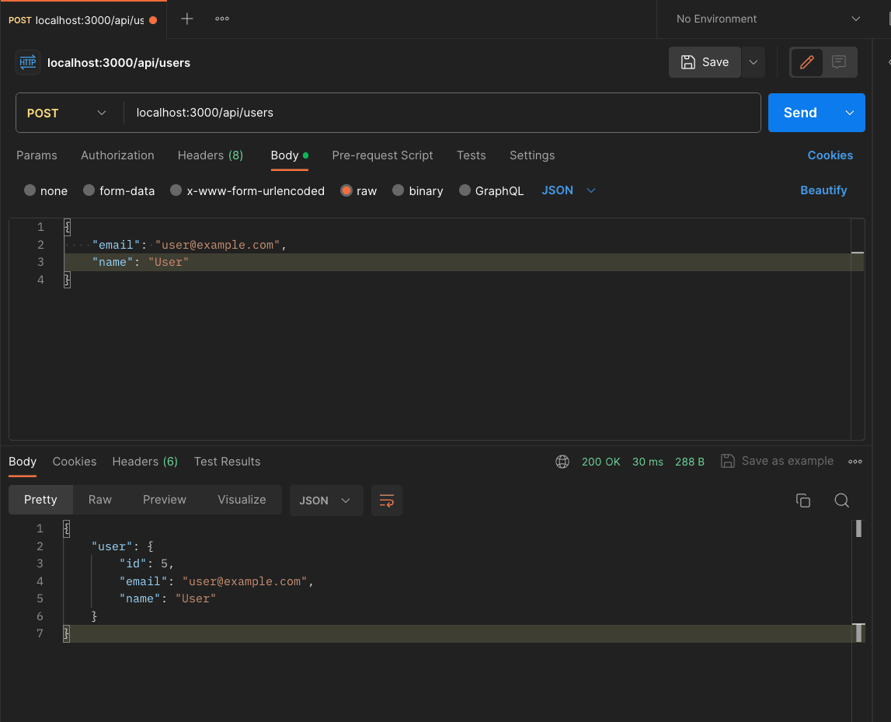This screenshot has width=891, height=722.
Task: Click the Save as example disk icon
Action: (727, 461)
